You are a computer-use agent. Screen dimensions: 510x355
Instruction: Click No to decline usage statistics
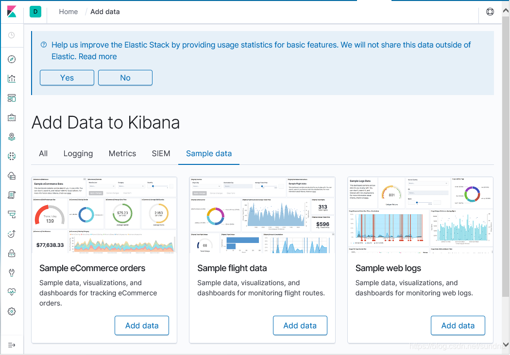[x=125, y=78]
